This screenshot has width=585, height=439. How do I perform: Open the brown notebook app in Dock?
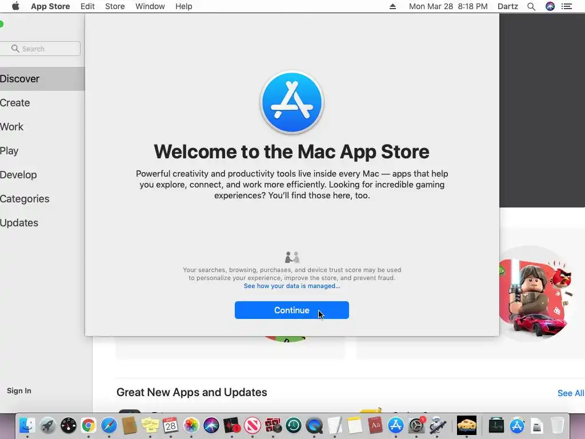[129, 425]
